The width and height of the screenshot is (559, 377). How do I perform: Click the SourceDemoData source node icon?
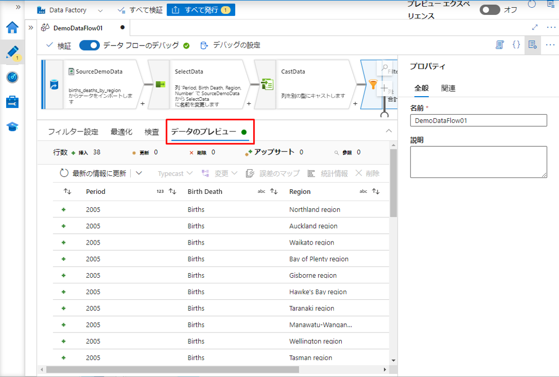[x=53, y=84]
